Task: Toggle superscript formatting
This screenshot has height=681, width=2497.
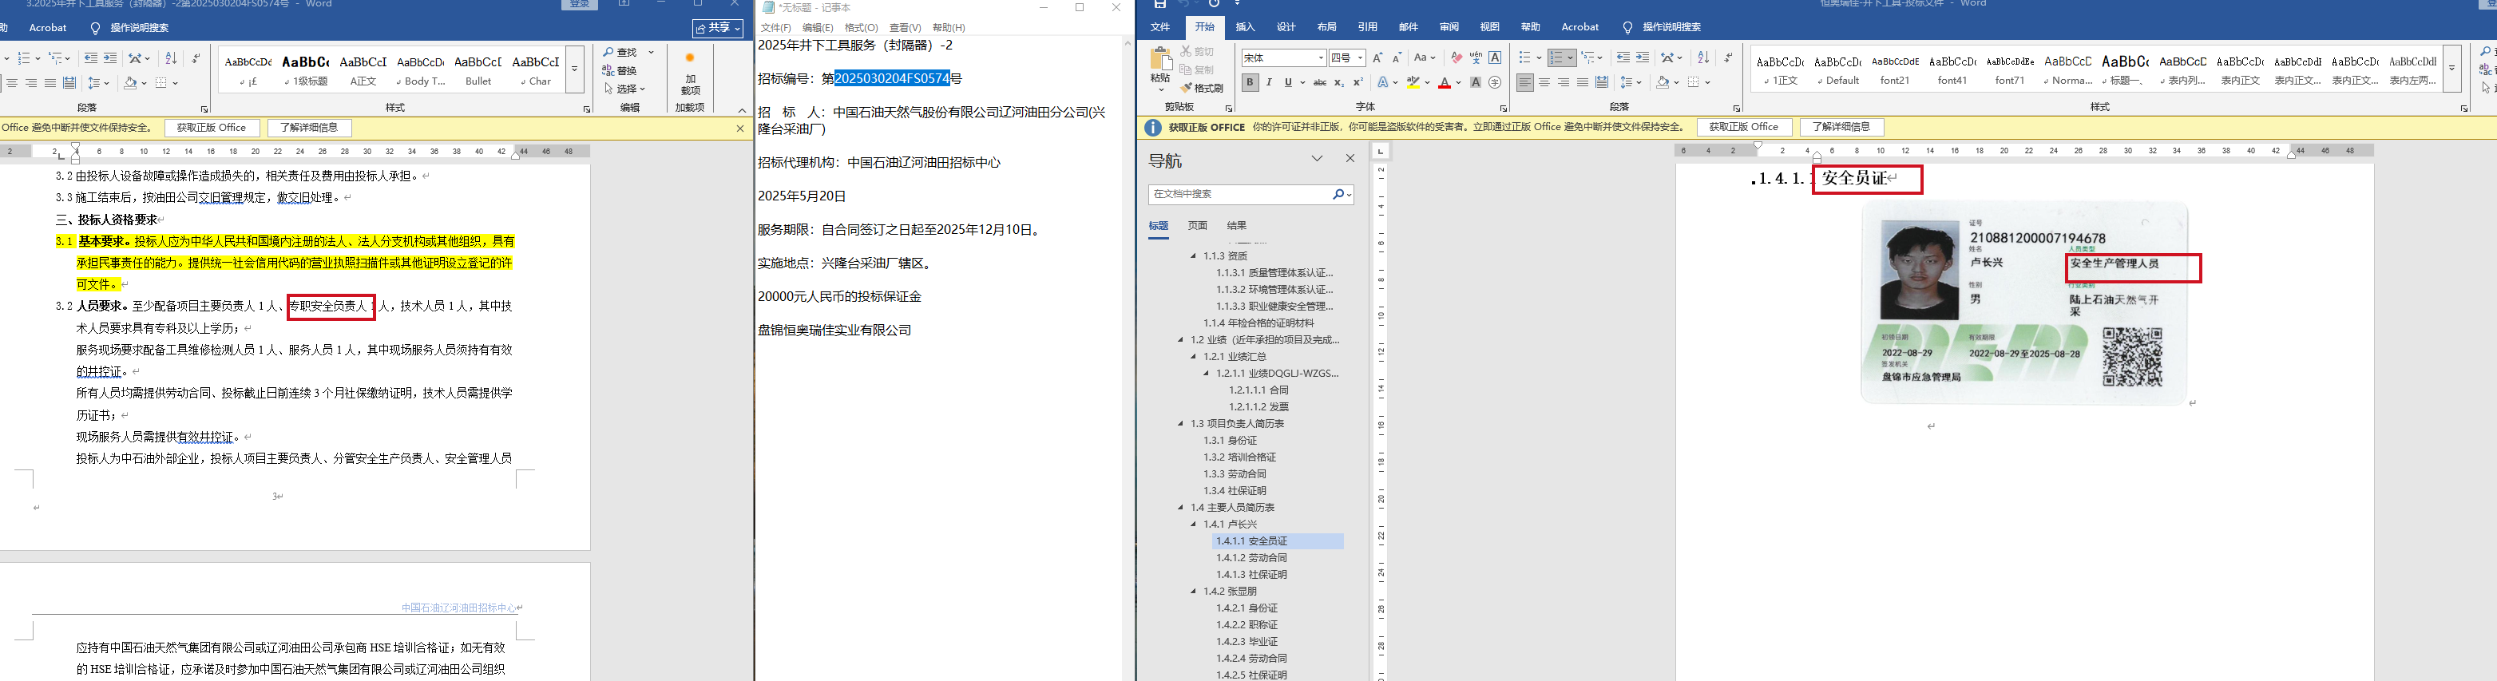Action: point(1358,83)
